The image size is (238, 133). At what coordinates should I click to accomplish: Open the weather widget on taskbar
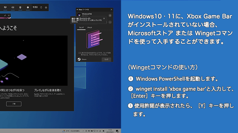pyautogui.click(x=71, y=131)
